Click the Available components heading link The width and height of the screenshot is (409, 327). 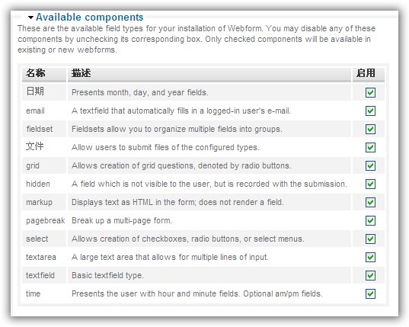(89, 18)
